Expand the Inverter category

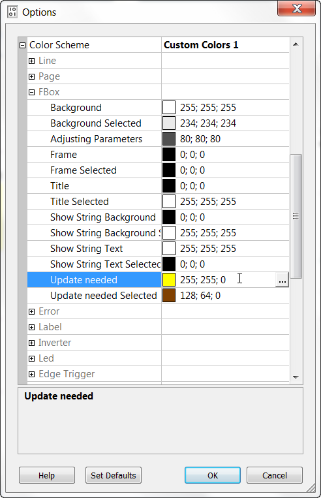pyautogui.click(x=31, y=343)
